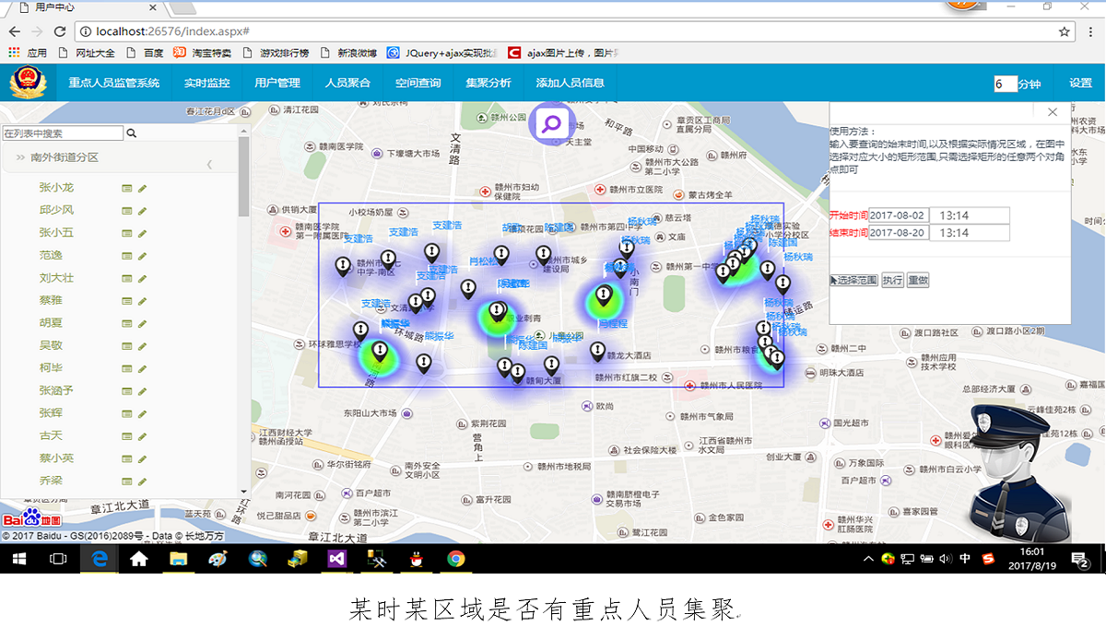The image size is (1106, 626).
Task: Click the 执行 button
Action: pos(892,280)
